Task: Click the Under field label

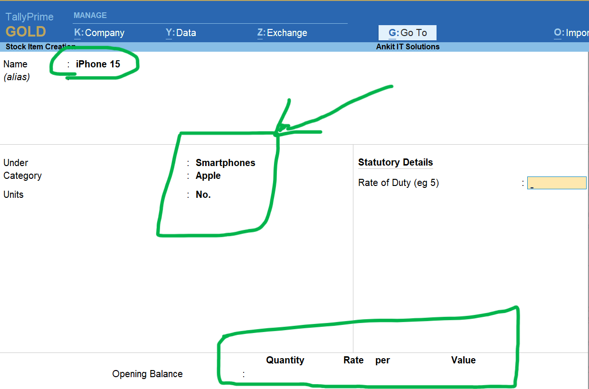Action: (16, 163)
